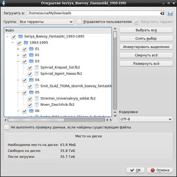Image resolution: width=177 pixels, height=177 pixels.
Task: Click the folder icon for 03
Action: point(31,61)
